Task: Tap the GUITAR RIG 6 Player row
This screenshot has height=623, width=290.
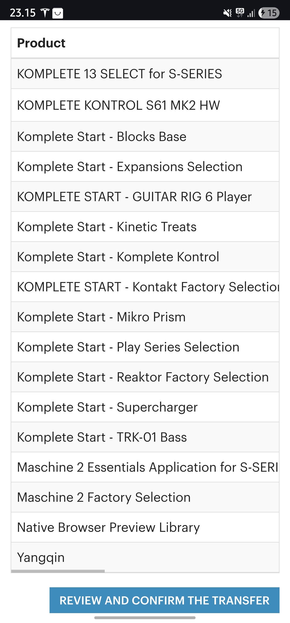Action: 134,197
